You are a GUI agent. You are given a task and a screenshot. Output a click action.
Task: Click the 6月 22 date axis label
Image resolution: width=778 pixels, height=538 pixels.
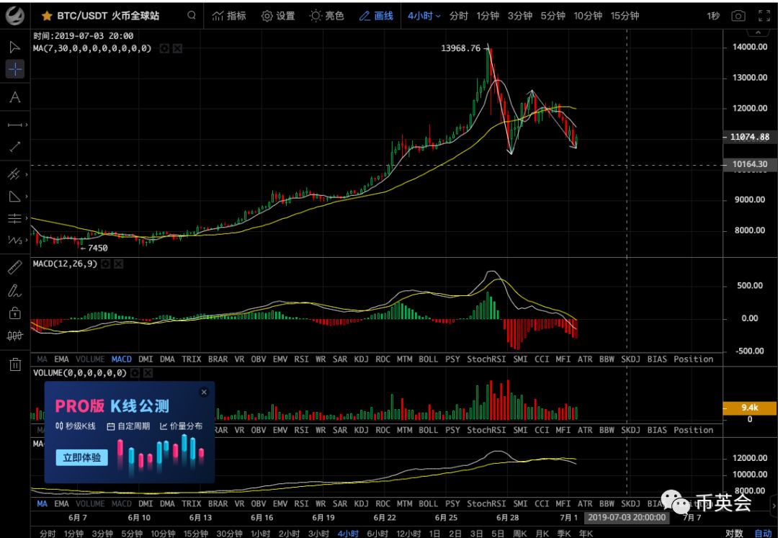pyautogui.click(x=385, y=518)
